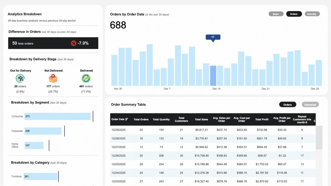This screenshot has height=186, width=331.
Task: Click the Nov 30 axis label
Action: click(118, 89)
